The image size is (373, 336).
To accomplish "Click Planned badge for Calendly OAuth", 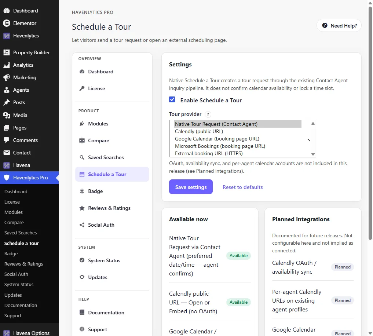I will point(343,267).
